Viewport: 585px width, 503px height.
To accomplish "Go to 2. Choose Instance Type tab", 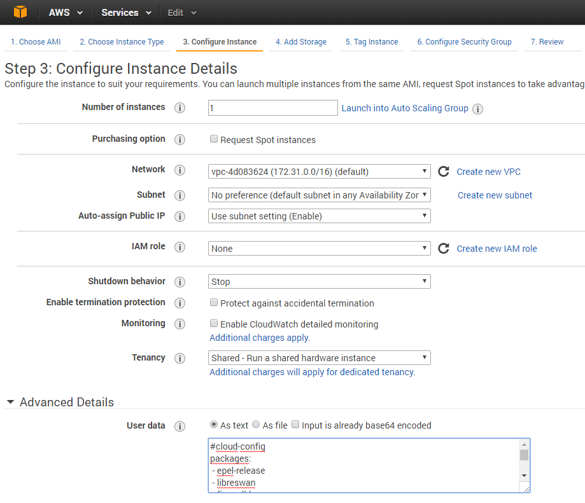I will click(x=122, y=42).
